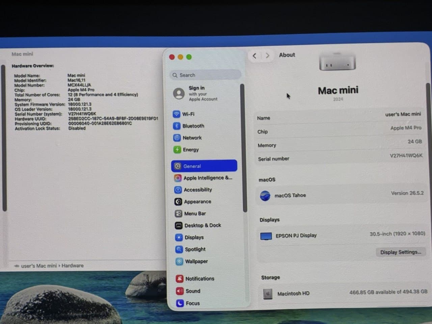Click Total Number of Cores value
Viewport: 432px width, 324px height.
click(103, 94)
